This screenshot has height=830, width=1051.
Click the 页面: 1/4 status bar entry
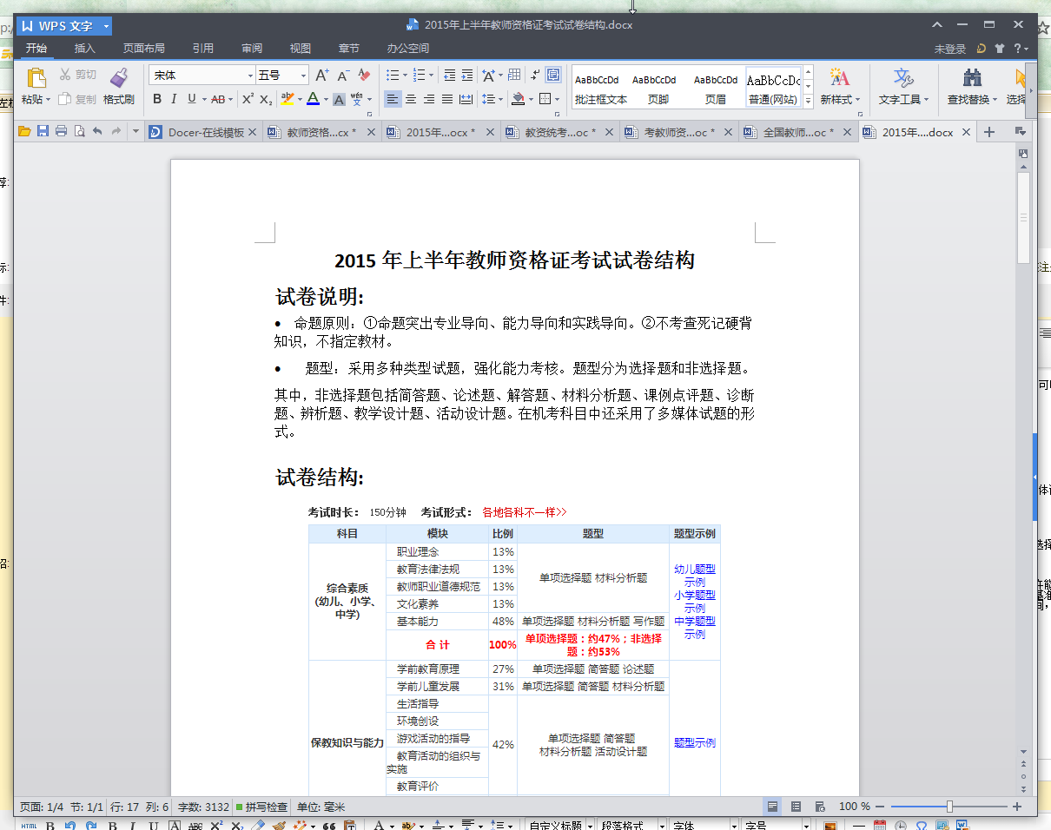point(41,807)
